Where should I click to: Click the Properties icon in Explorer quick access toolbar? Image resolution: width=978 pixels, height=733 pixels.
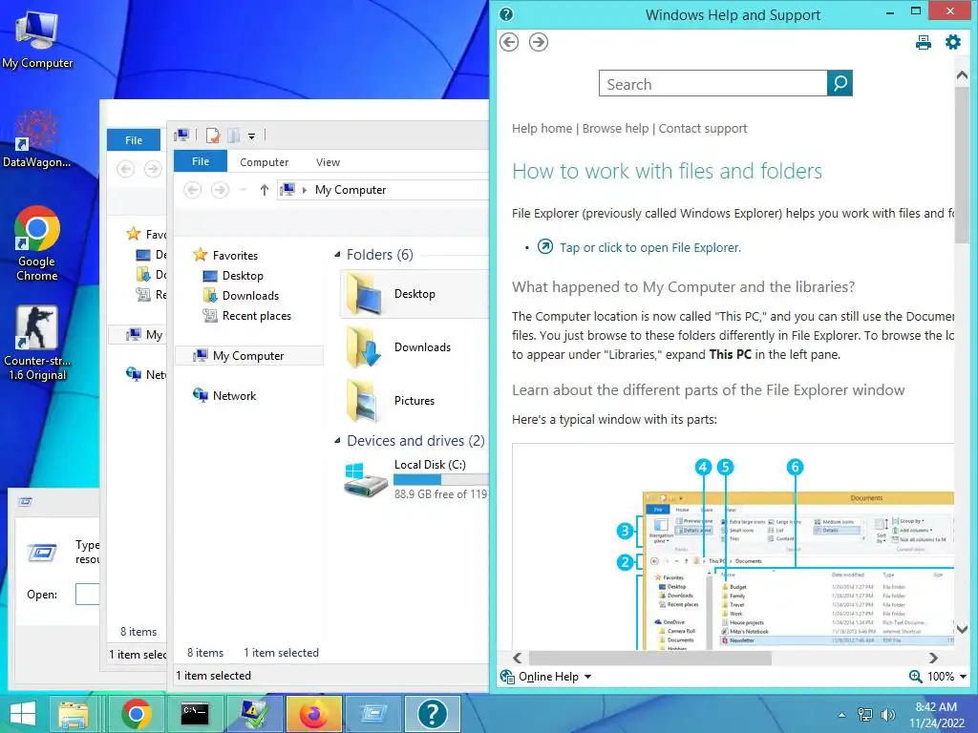coord(213,135)
